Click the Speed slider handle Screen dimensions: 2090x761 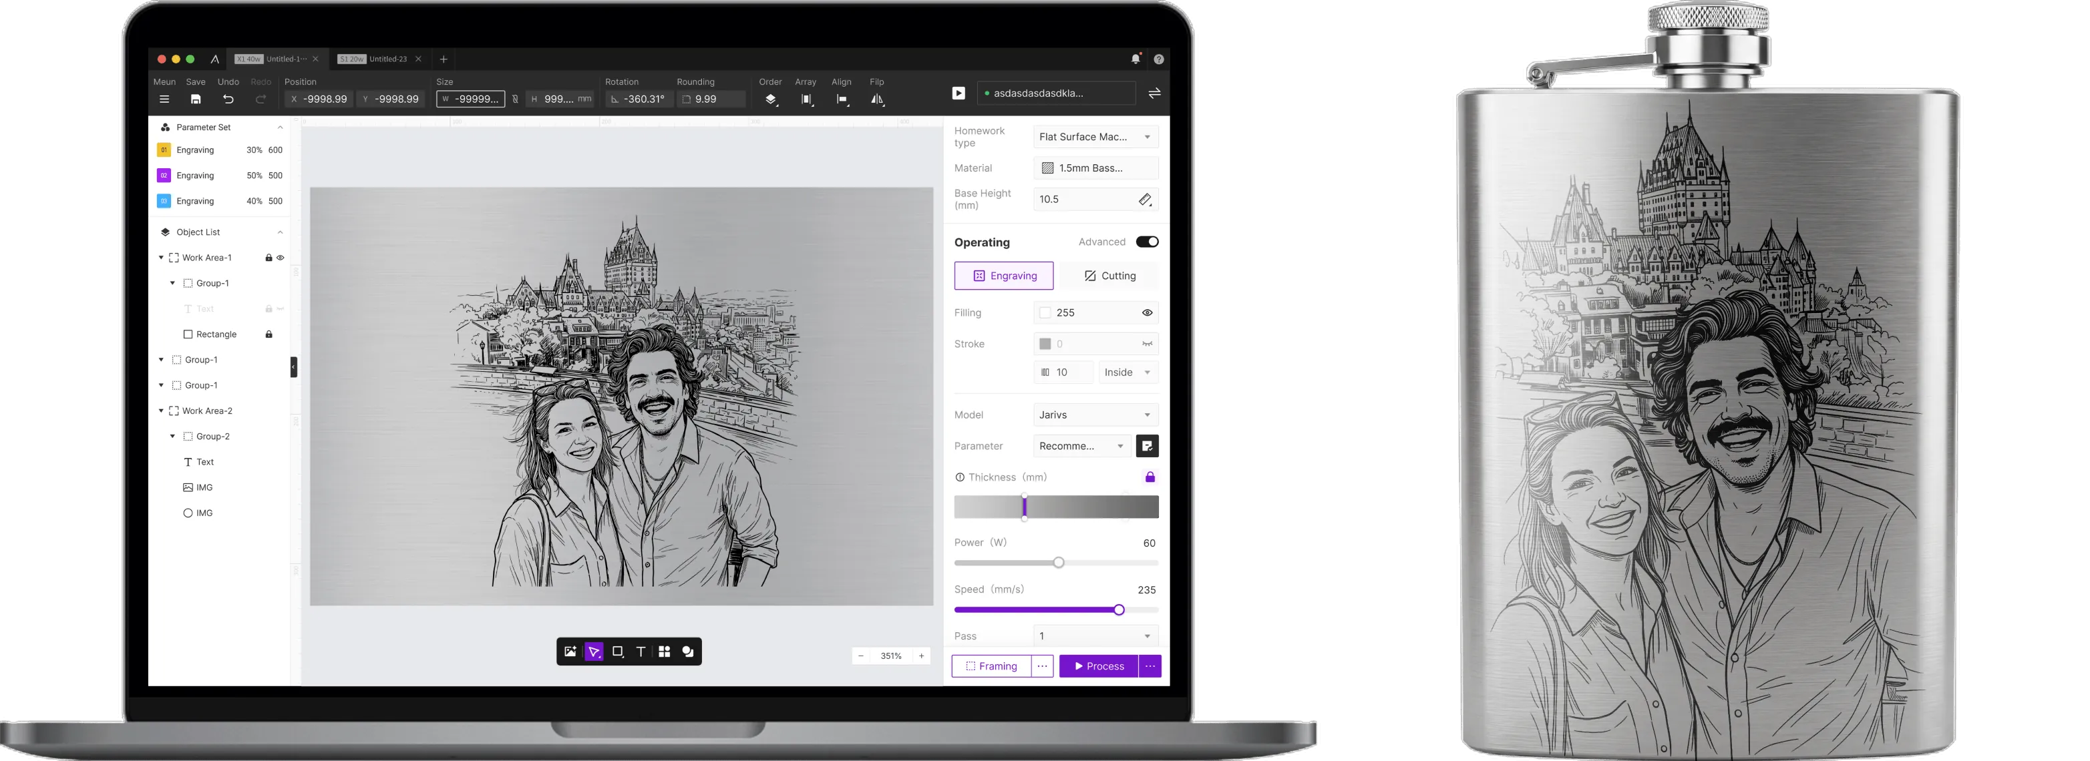[1119, 609]
